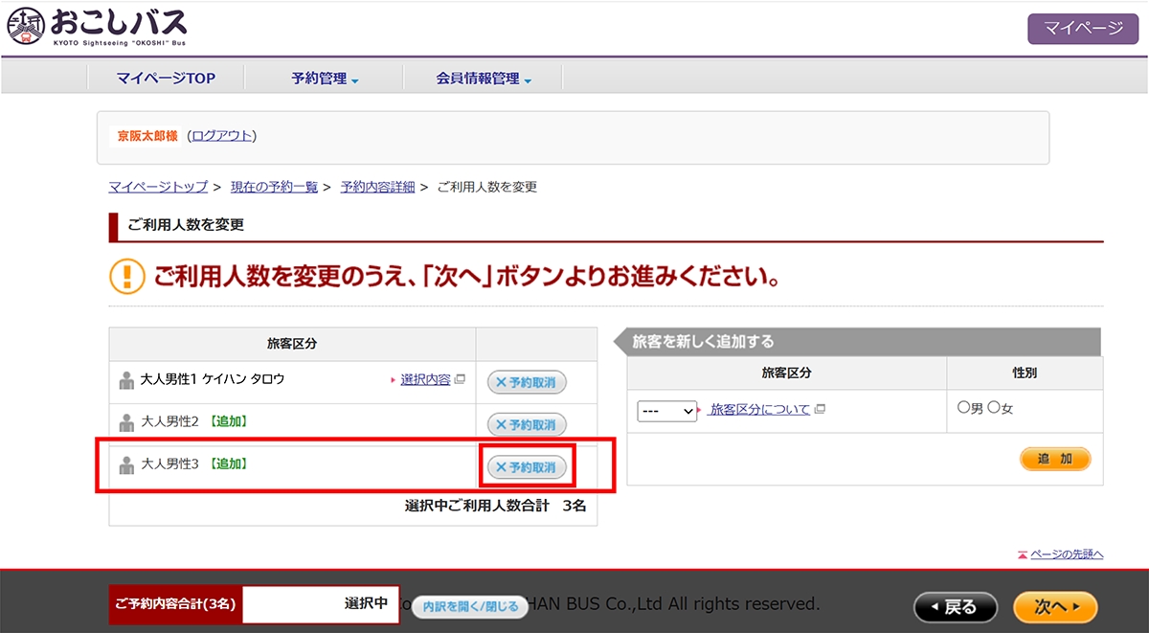The width and height of the screenshot is (1149, 633).
Task: Proceed with the 次へ button
Action: click(x=1054, y=606)
